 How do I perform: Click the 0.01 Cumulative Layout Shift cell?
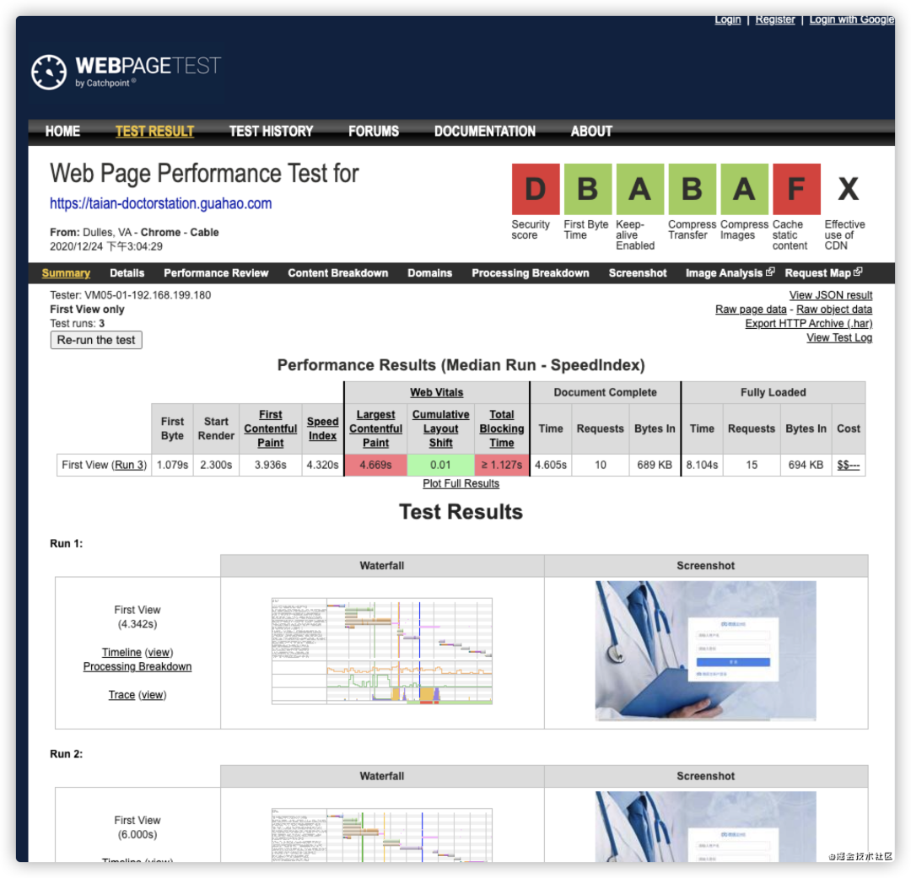coord(440,465)
